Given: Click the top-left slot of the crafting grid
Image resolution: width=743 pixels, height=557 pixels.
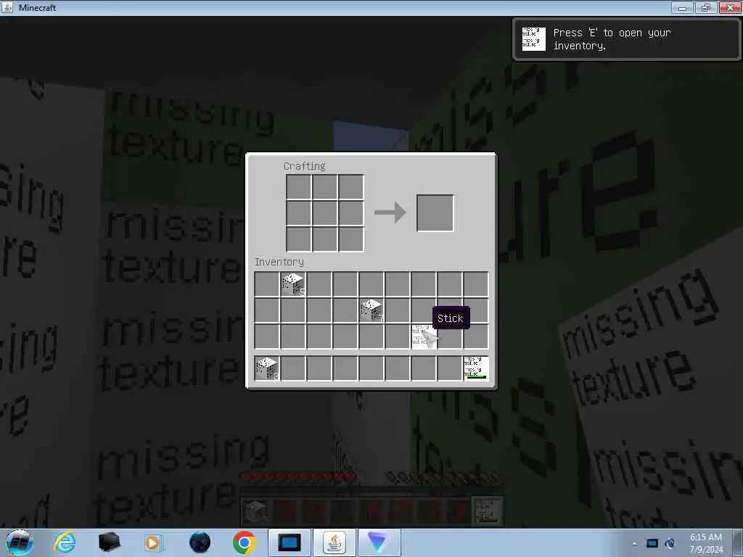Looking at the screenshot, I should pos(298,186).
